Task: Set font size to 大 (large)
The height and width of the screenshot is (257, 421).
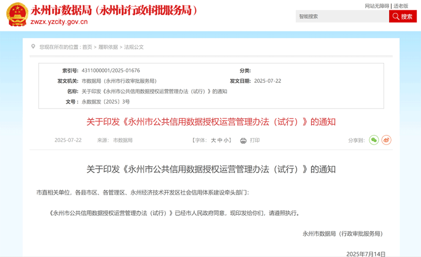Action: [x=213, y=140]
